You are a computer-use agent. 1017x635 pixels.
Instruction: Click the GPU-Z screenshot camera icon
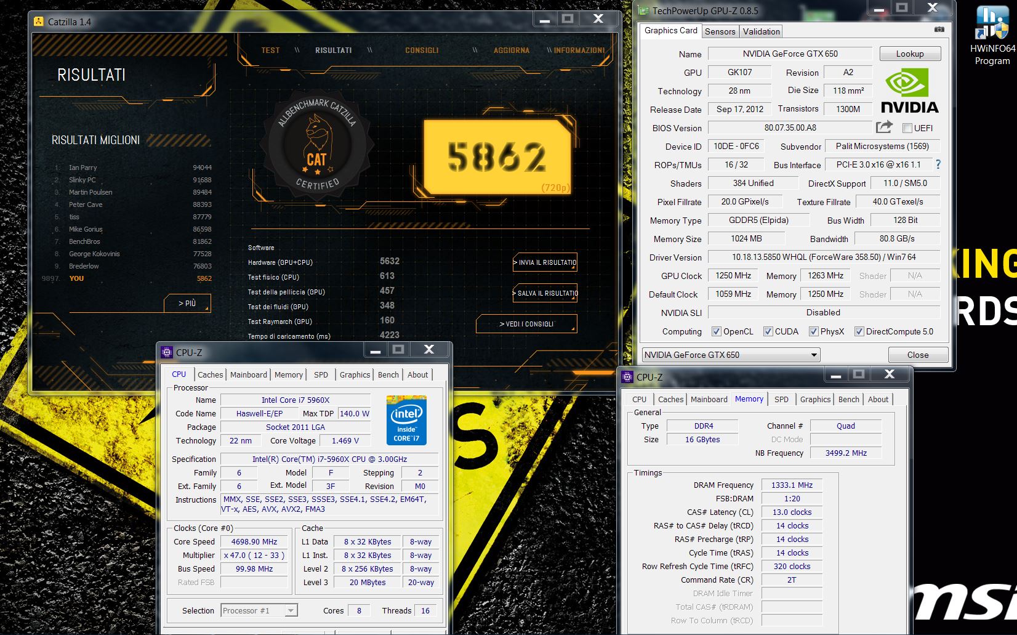(939, 30)
